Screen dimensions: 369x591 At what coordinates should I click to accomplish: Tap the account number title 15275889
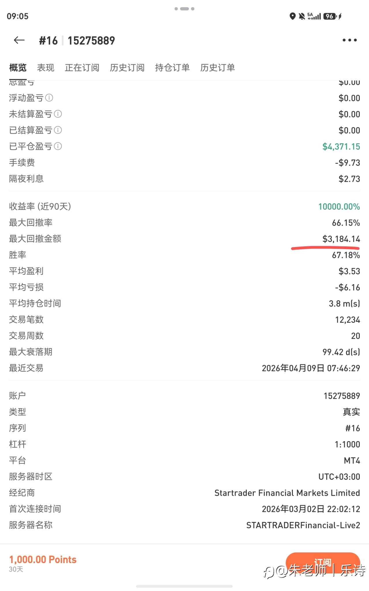point(91,41)
